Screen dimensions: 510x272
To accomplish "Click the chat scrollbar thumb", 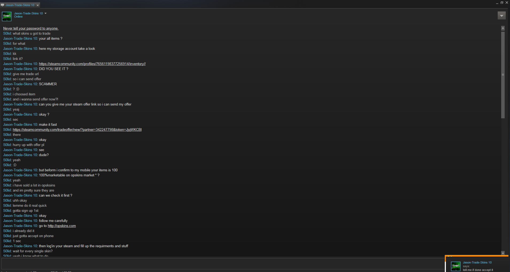I will pyautogui.click(x=503, y=75).
